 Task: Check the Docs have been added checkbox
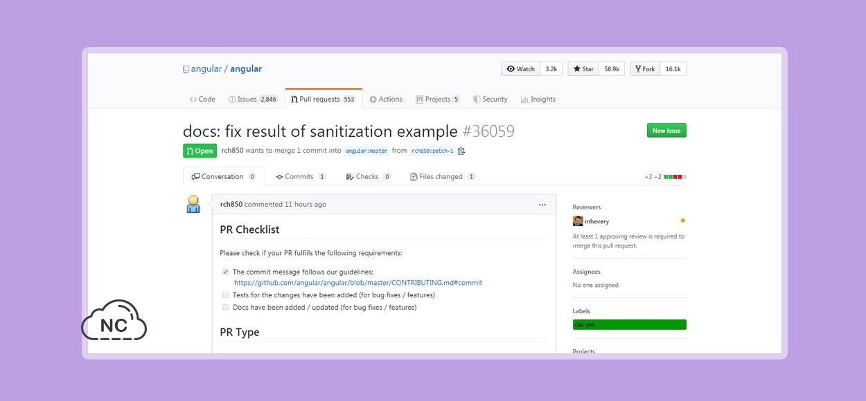point(226,307)
